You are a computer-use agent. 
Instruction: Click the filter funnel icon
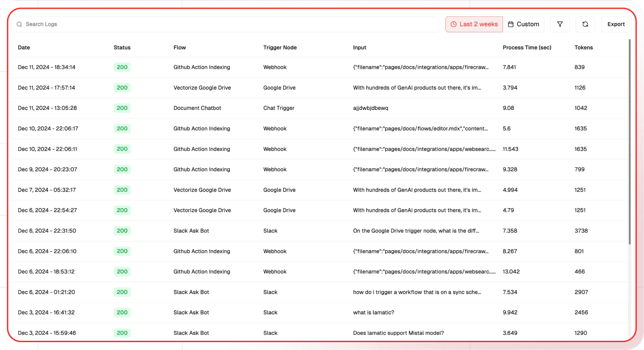[560, 24]
